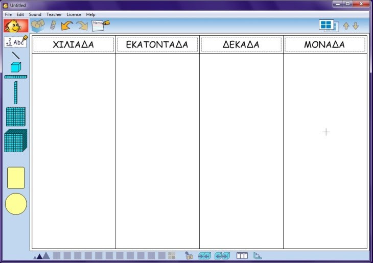Pick the hundred flat square block
The width and height of the screenshot is (373, 263).
click(16, 116)
